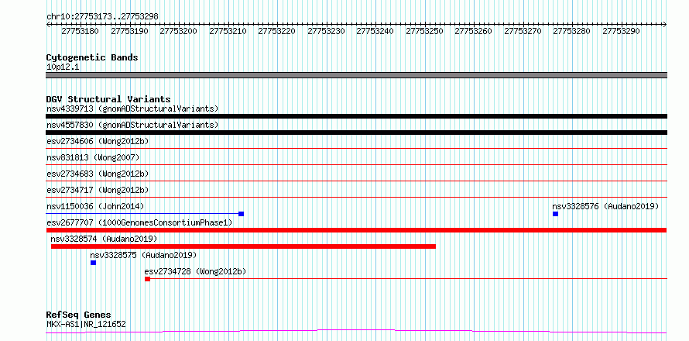The image size is (689, 341).
Task: Open variant nsv3328574 (Audano2019)
Action: (105, 239)
